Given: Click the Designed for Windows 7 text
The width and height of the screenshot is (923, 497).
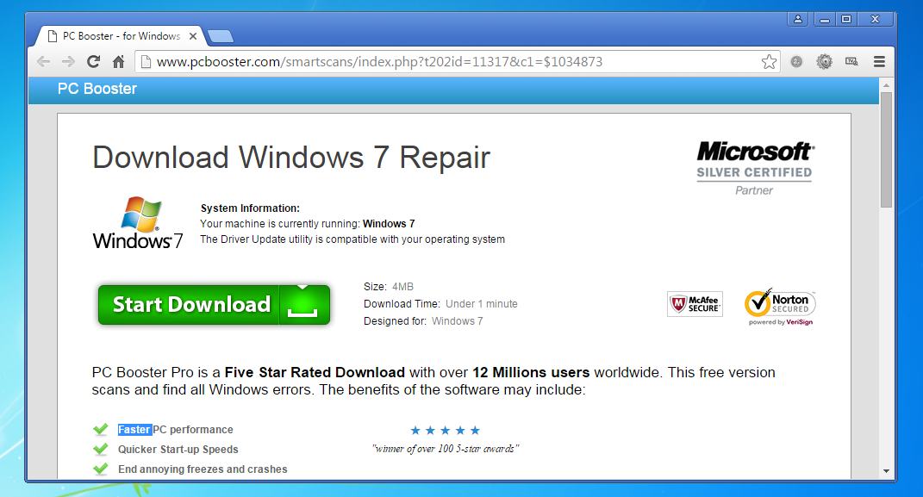Looking at the screenshot, I should 423,321.
